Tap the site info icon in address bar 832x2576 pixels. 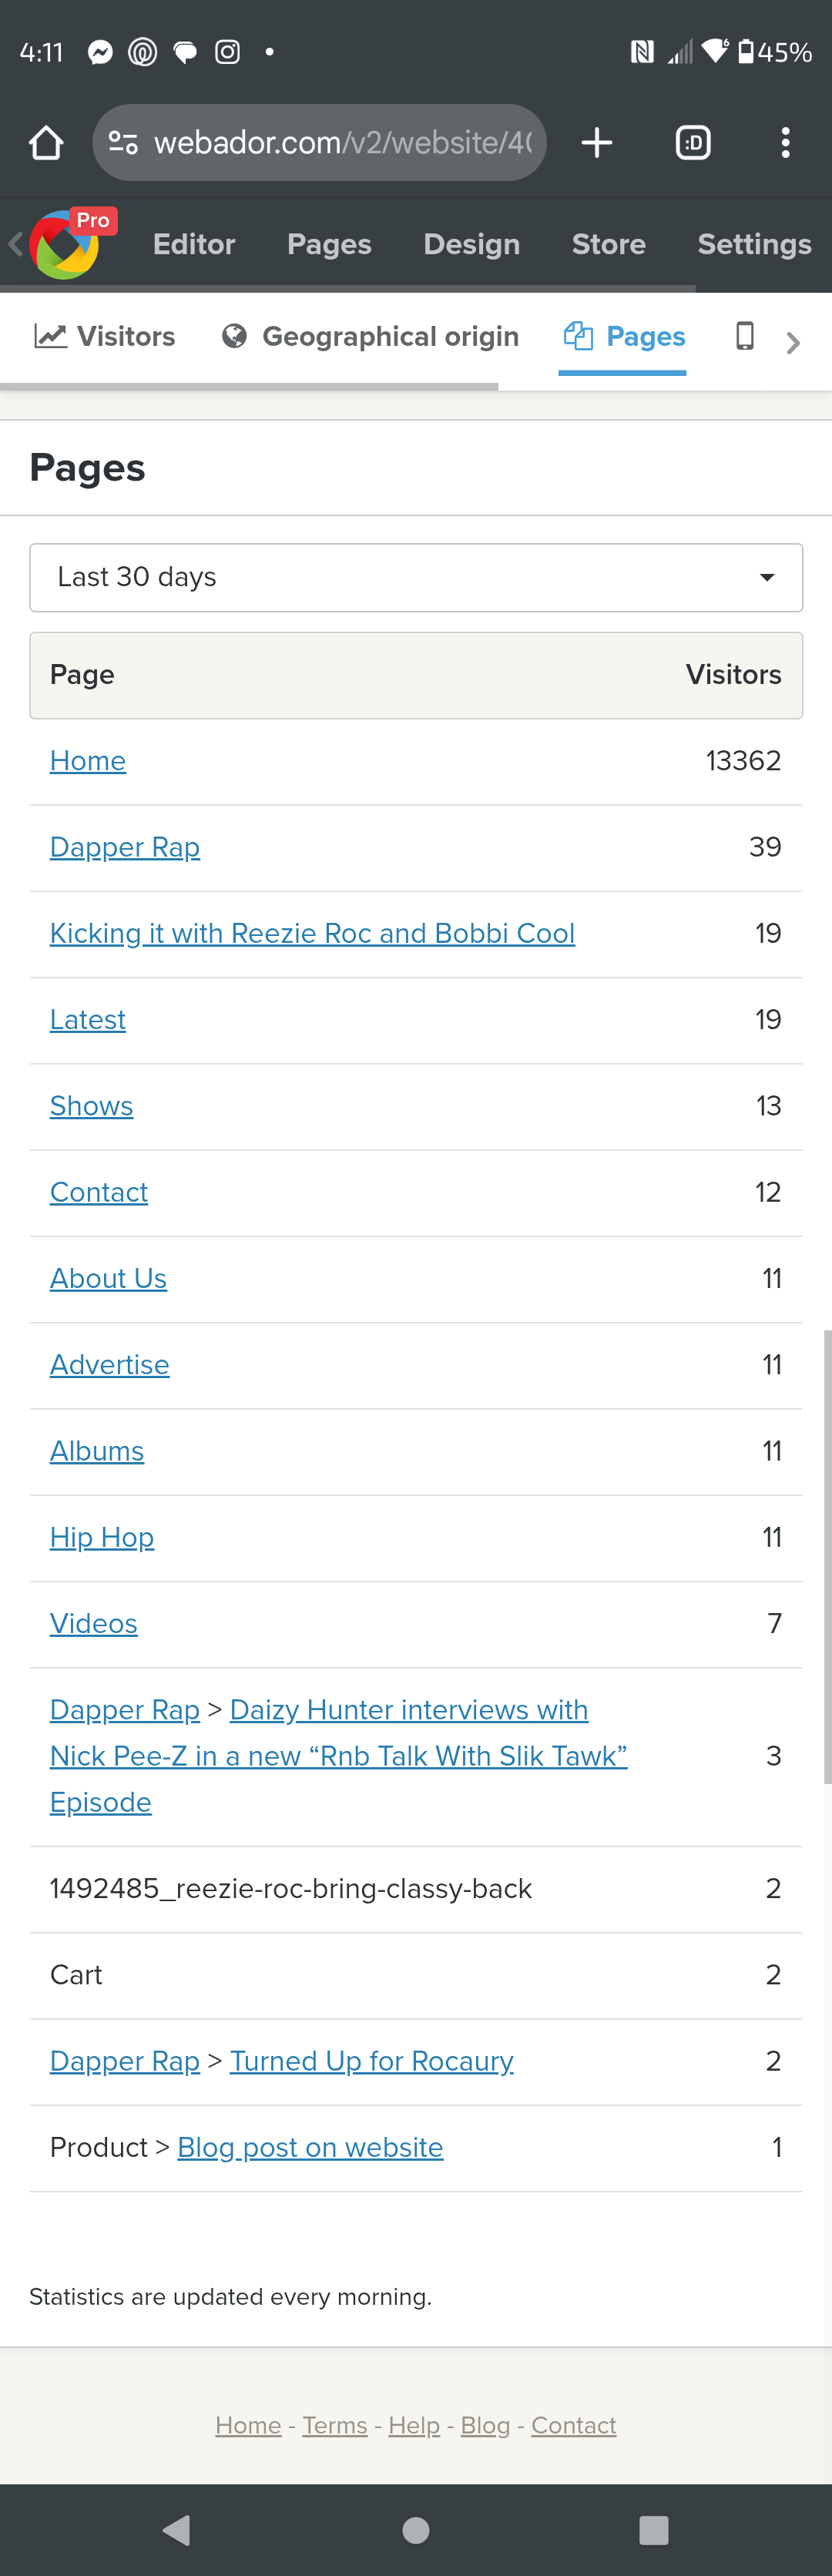pos(123,143)
